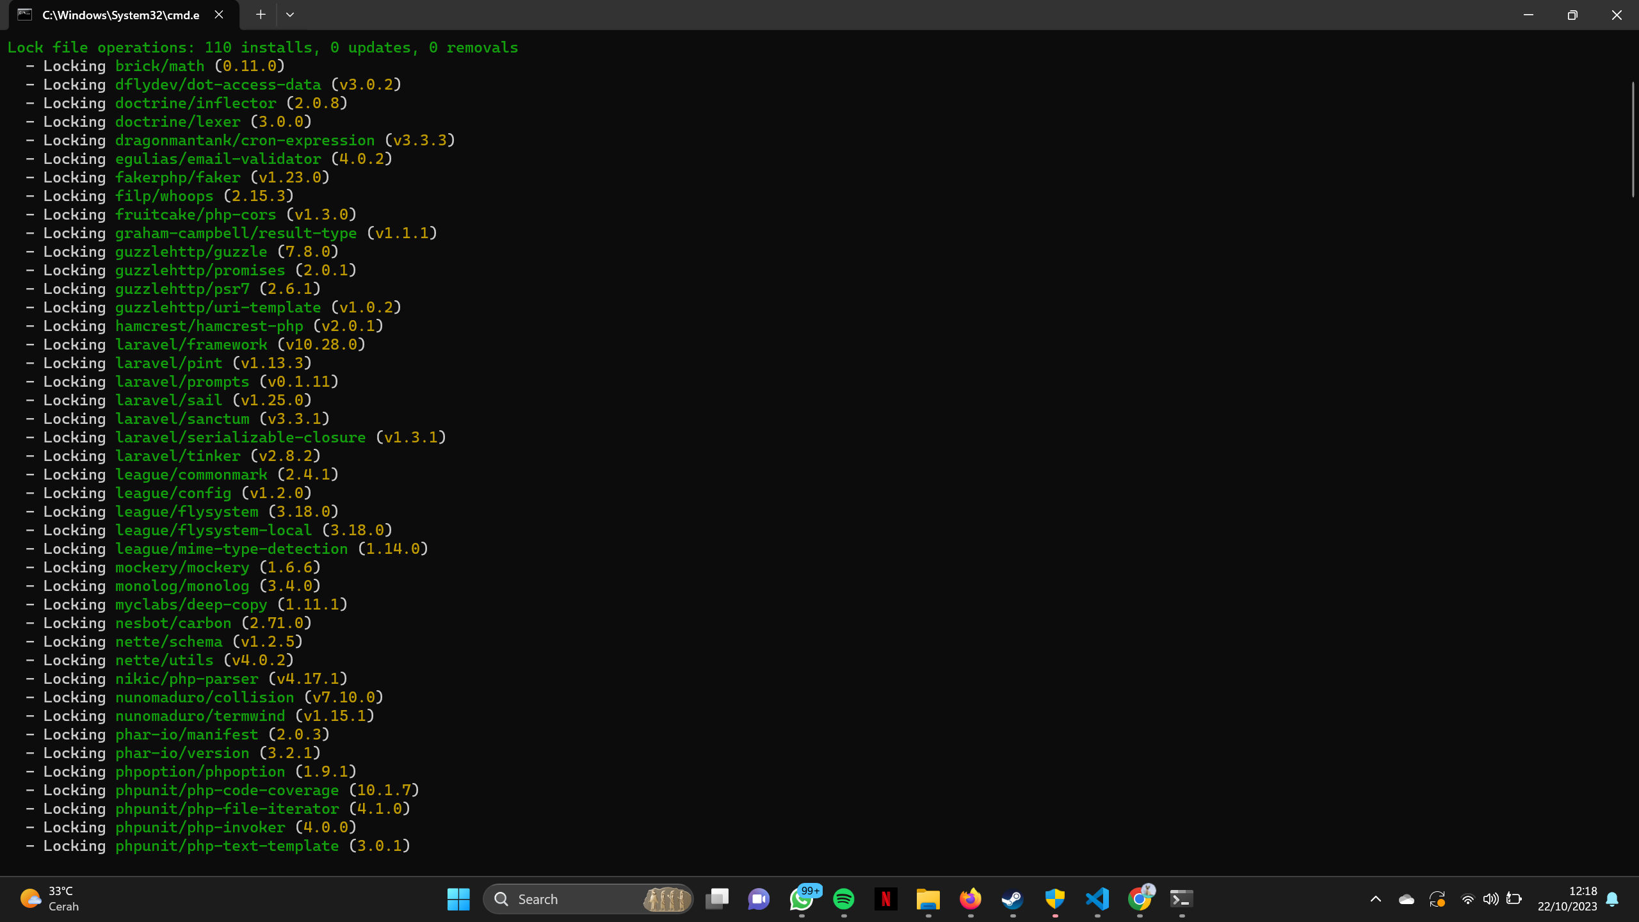This screenshot has width=1639, height=922.
Task: Click version '(v10.28.0)' text
Action: click(321, 344)
